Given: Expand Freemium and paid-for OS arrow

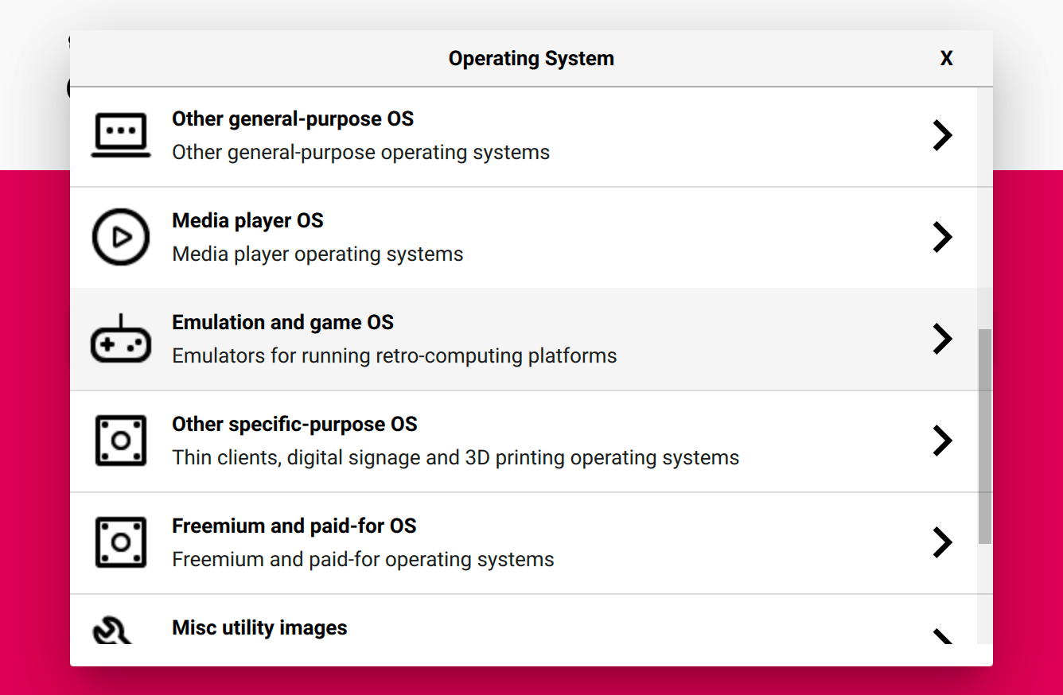Looking at the screenshot, I should pyautogui.click(x=942, y=542).
